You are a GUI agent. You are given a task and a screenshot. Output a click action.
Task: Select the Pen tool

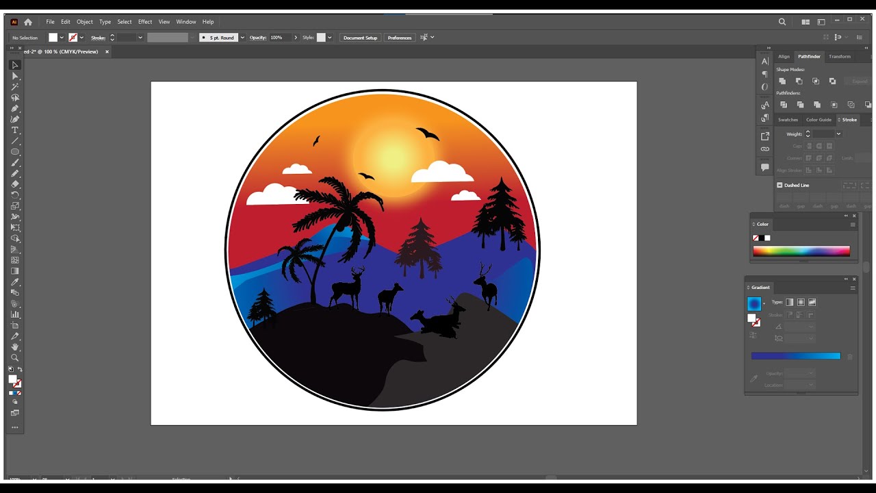pos(15,108)
